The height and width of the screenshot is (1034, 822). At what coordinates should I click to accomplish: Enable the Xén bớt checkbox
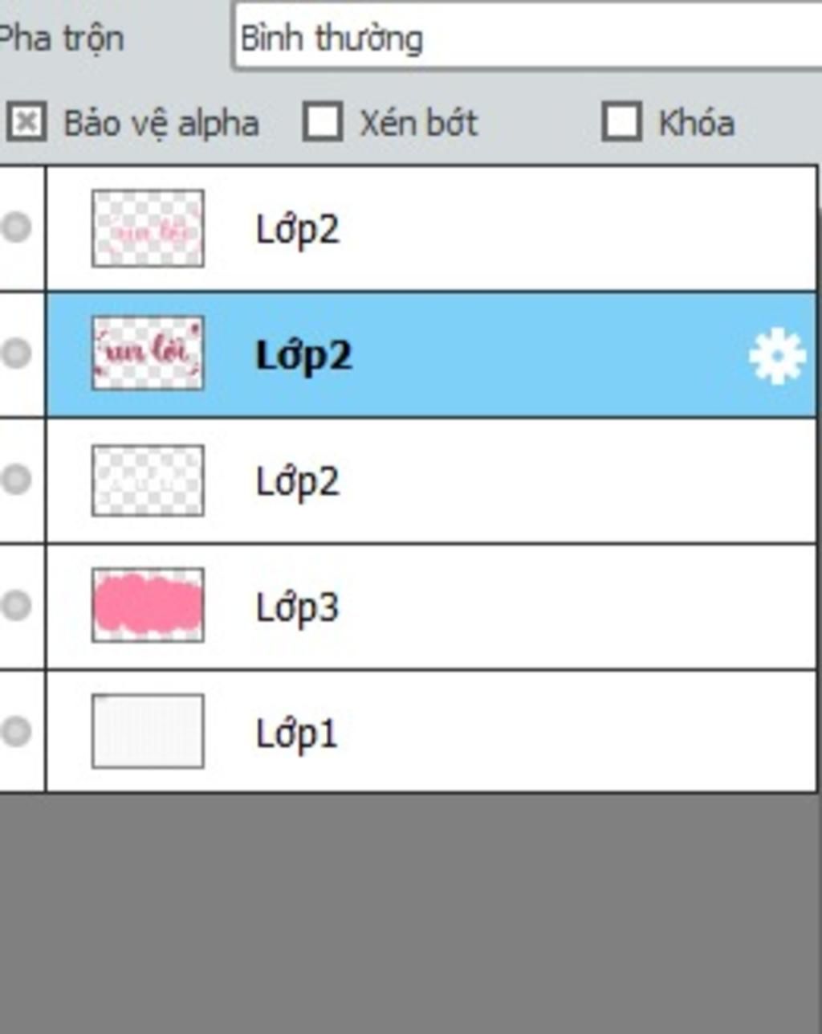[x=323, y=122]
